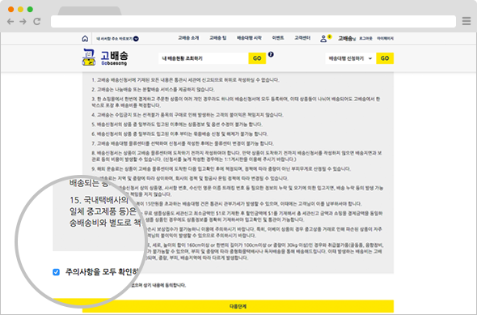The image size is (477, 315).
Task: Click GO button beside shipping status search
Action: (x=257, y=58)
